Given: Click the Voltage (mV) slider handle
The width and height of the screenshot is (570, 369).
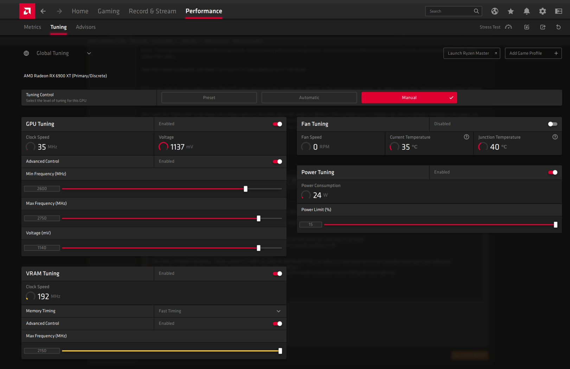Looking at the screenshot, I should [x=259, y=248].
